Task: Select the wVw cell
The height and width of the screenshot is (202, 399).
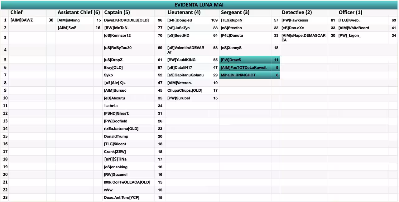Action: [128, 190]
